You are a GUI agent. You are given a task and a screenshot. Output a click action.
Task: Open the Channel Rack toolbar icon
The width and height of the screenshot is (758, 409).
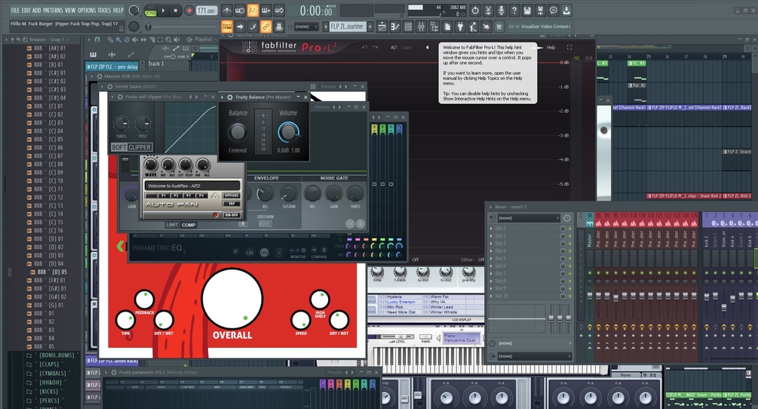coord(408,26)
